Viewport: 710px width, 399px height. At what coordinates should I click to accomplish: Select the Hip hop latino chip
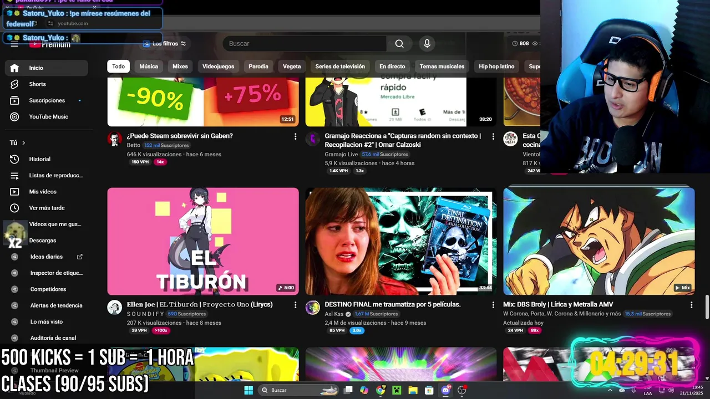pyautogui.click(x=496, y=66)
